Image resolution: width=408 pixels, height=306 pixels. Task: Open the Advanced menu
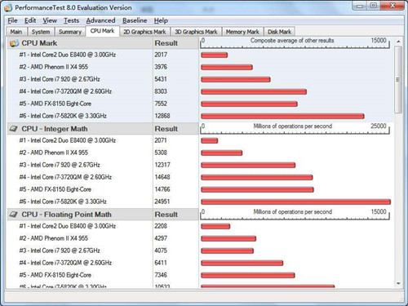(100, 20)
